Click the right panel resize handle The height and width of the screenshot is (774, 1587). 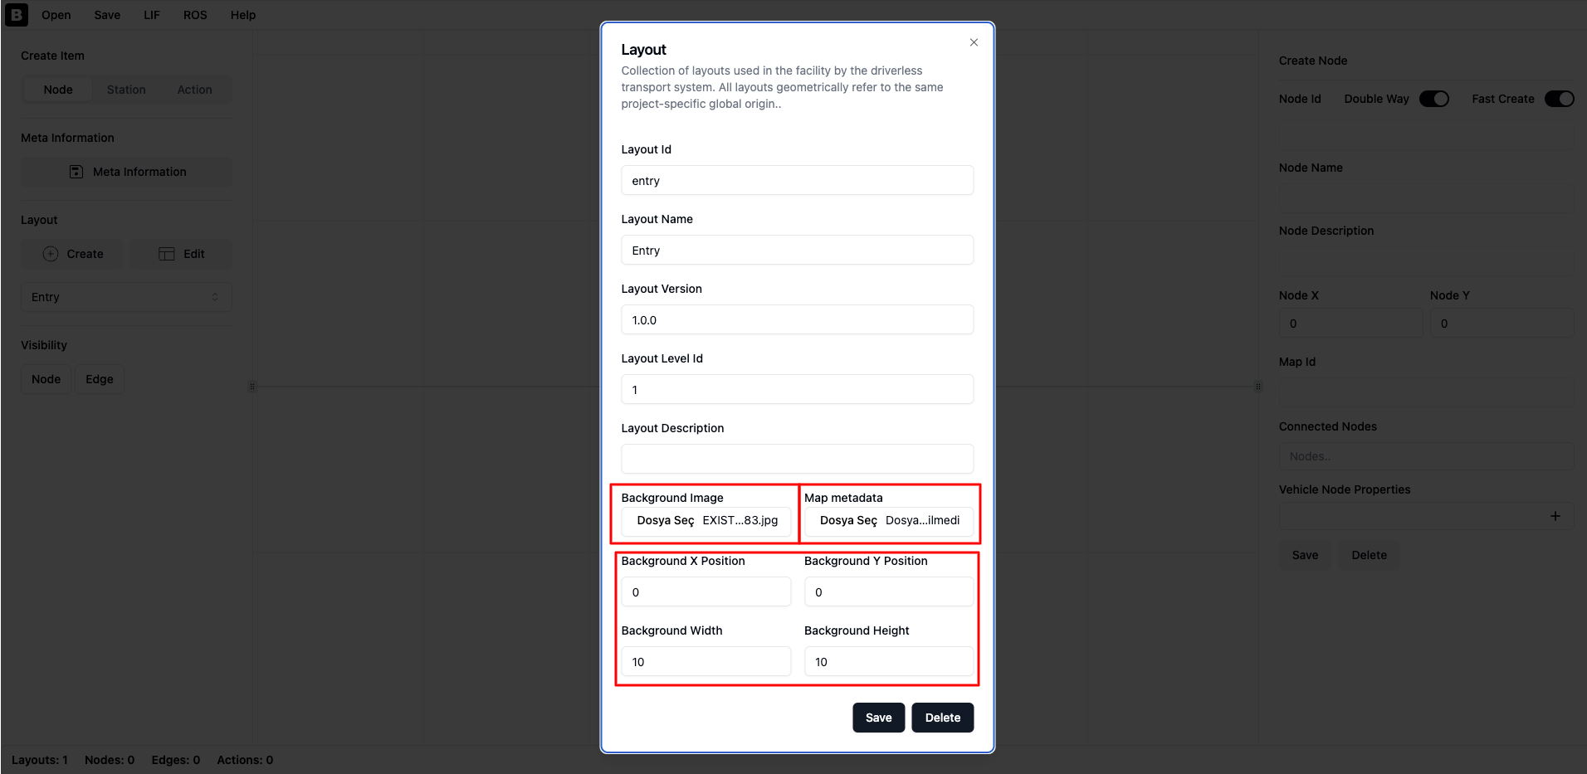pos(1258,387)
